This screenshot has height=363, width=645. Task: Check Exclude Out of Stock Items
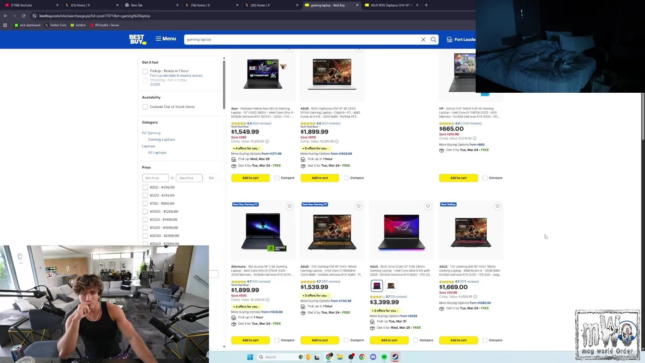145,107
